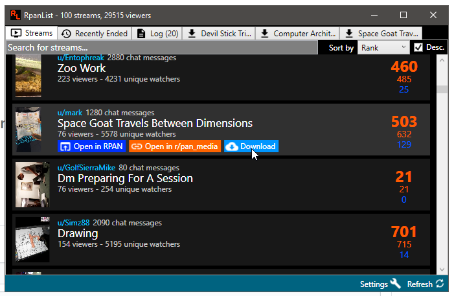The height and width of the screenshot is (296, 454).
Task: Click the 460 score of Zoo Work
Action: [404, 67]
